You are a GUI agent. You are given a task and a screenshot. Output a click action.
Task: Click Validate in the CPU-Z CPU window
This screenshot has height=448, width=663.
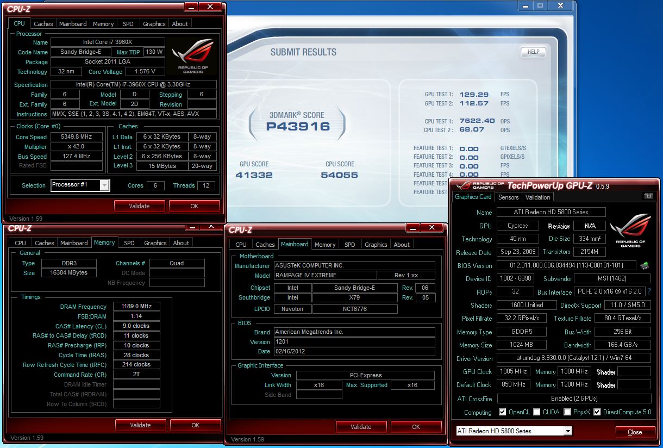coord(140,206)
